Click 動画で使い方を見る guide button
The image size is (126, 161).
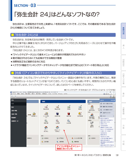pos(107,107)
